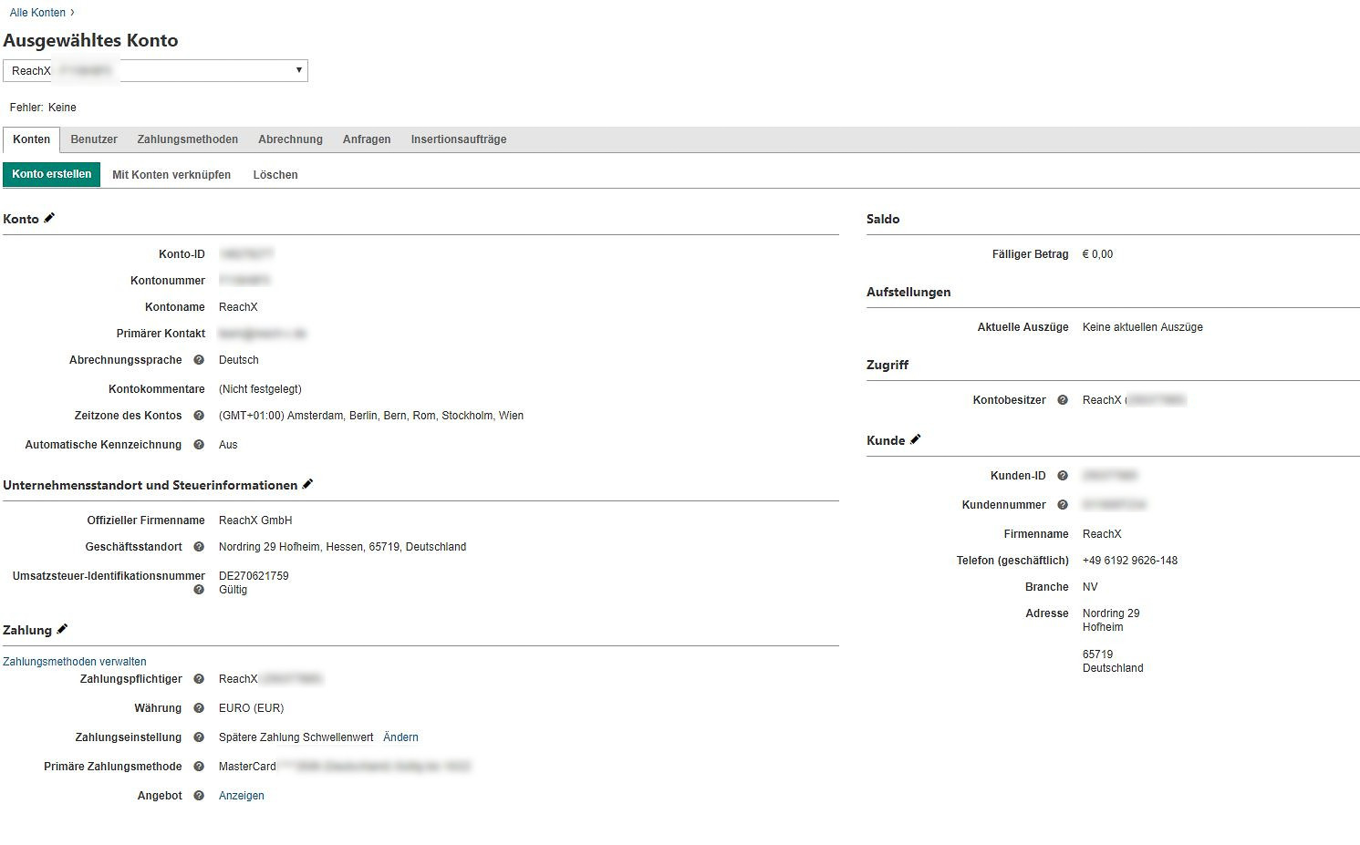Open Zahlungsmethoden verwalten link
This screenshot has width=1360, height=845.
(75, 662)
